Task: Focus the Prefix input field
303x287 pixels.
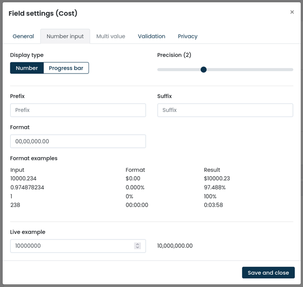Action: pyautogui.click(x=78, y=110)
